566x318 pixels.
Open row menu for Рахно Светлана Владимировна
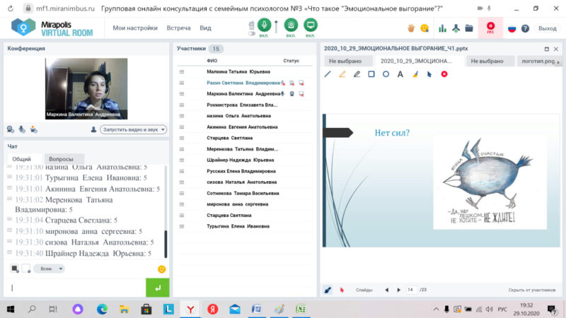(182, 83)
